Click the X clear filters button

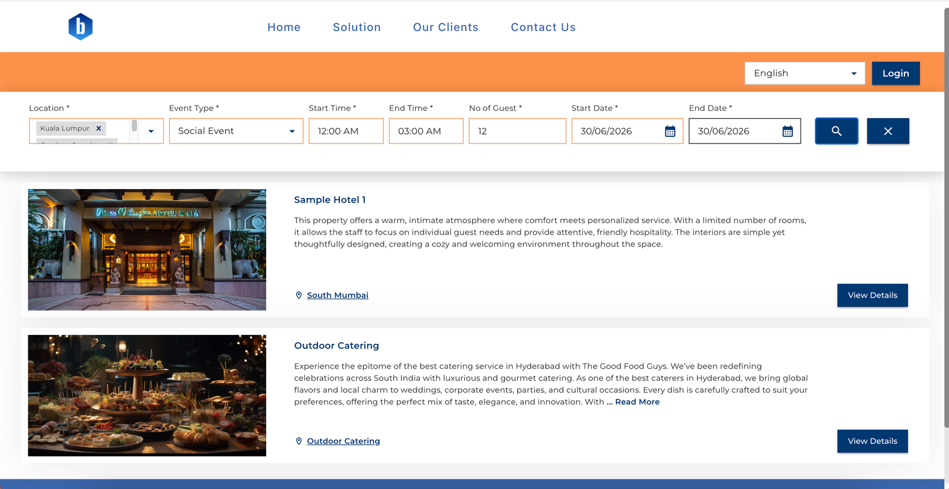(888, 131)
